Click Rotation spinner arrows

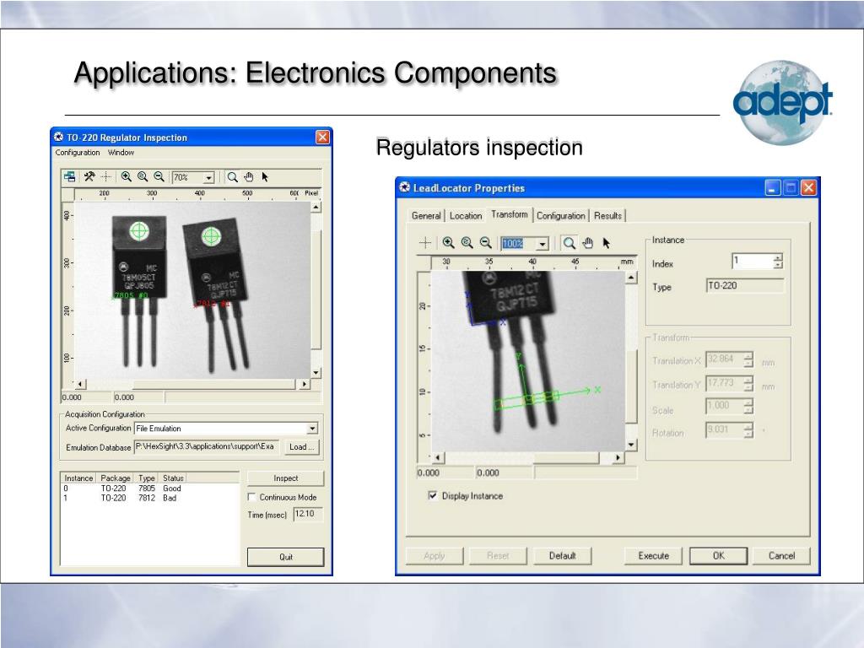point(748,430)
